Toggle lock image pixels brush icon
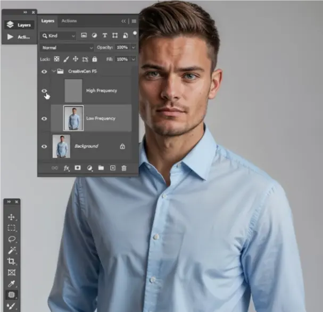 (x=66, y=60)
